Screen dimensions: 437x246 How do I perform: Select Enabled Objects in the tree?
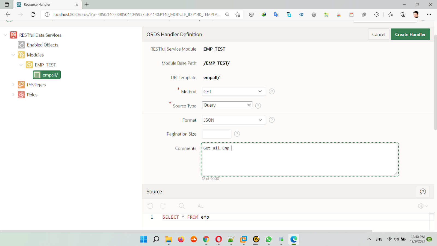42,45
